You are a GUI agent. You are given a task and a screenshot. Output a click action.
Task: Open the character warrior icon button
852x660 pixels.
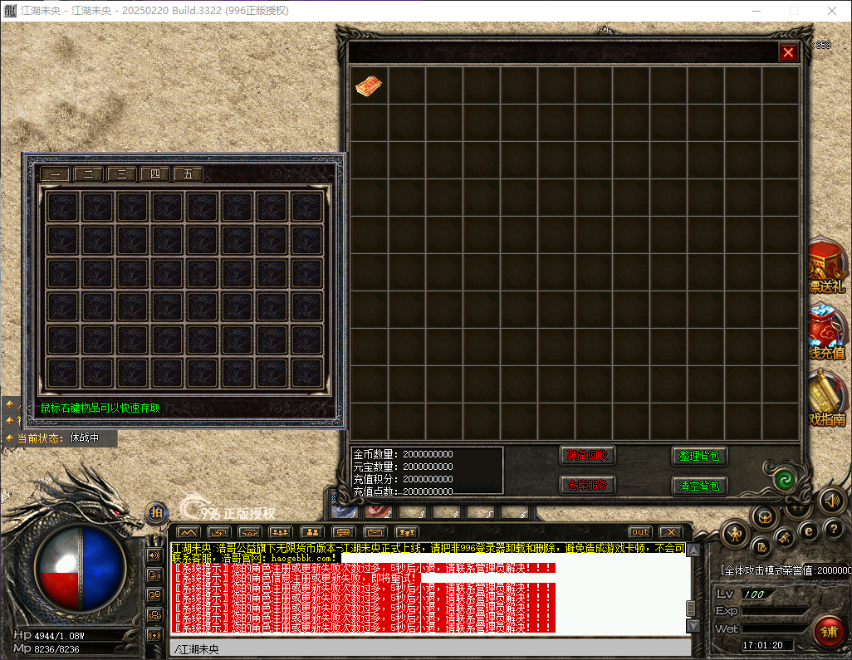735,535
